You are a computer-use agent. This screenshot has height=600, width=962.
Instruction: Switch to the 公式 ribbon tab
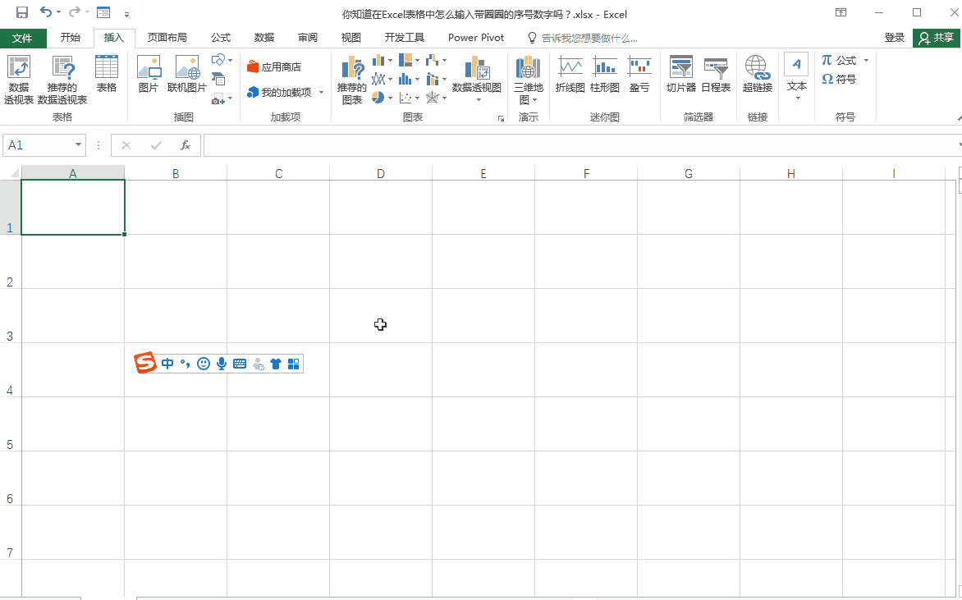(221, 38)
